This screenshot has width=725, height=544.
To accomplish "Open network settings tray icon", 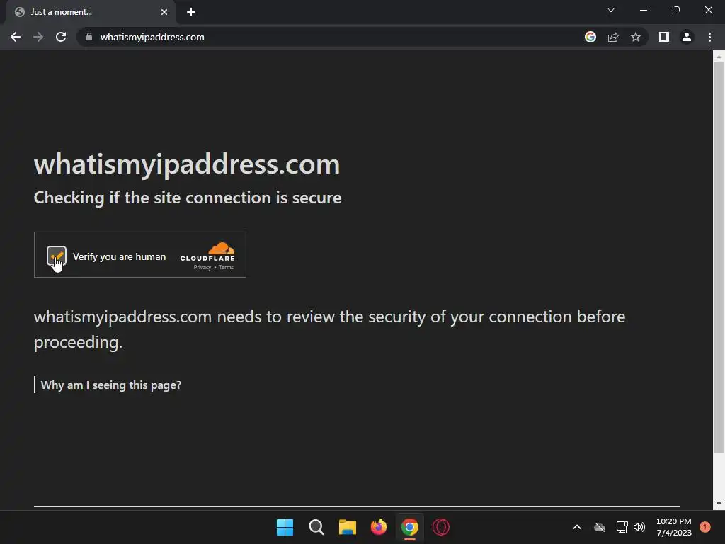I will (x=622, y=527).
